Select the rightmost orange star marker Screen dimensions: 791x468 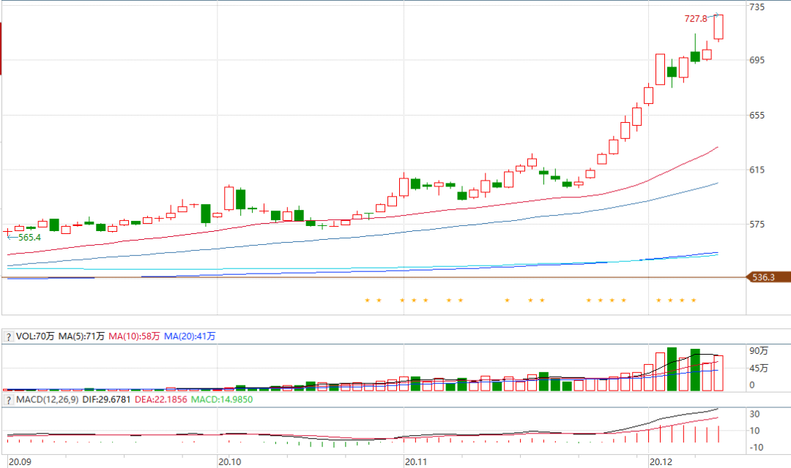pos(694,301)
